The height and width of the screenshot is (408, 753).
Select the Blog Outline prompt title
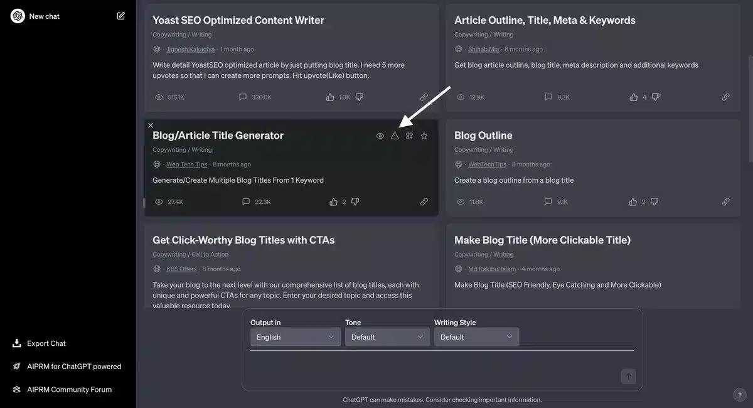click(483, 136)
